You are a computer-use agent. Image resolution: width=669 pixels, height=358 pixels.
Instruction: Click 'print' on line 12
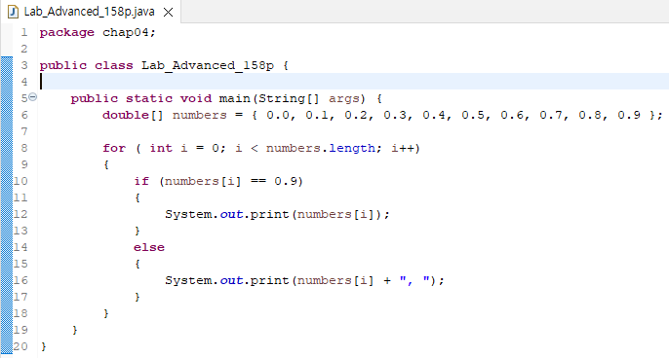click(x=269, y=215)
